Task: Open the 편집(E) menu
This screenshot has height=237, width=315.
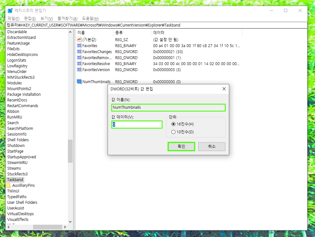Action: 30,19
